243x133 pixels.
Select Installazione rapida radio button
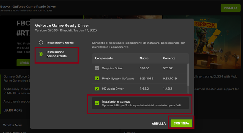(x=41, y=43)
